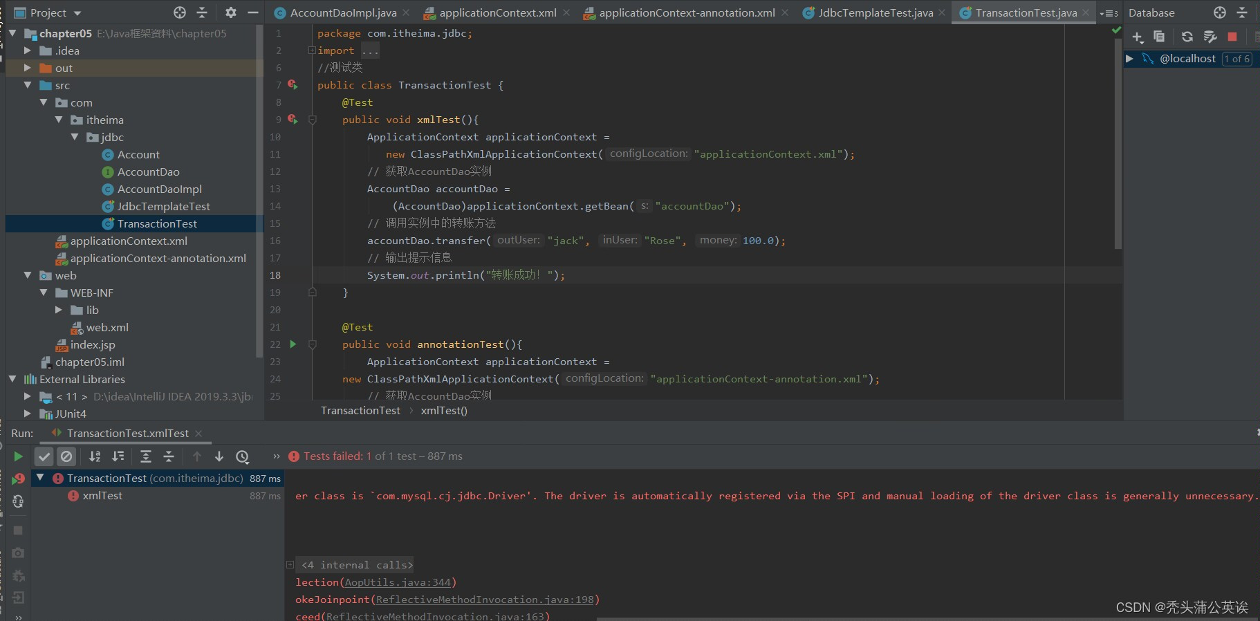The width and height of the screenshot is (1260, 621).
Task: Switch to JdbcTemplateTest.java tab
Action: point(875,12)
